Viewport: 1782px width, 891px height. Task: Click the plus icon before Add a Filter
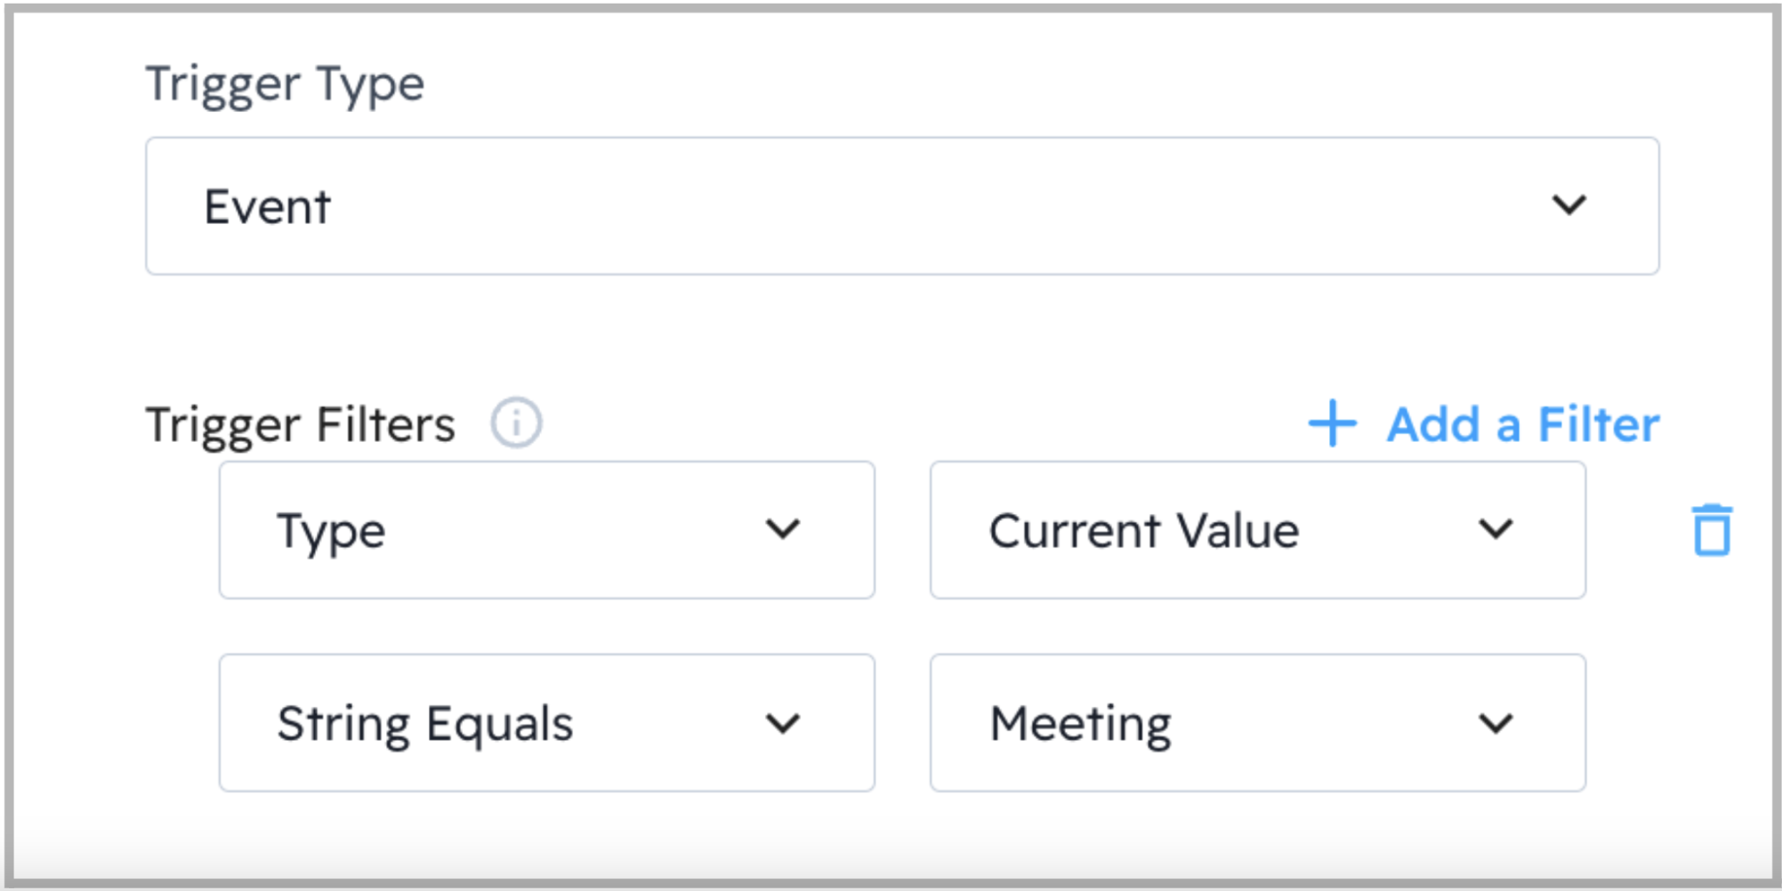click(1332, 423)
